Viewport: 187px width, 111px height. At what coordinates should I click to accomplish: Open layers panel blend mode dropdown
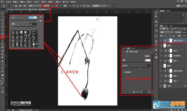(x=167, y=32)
